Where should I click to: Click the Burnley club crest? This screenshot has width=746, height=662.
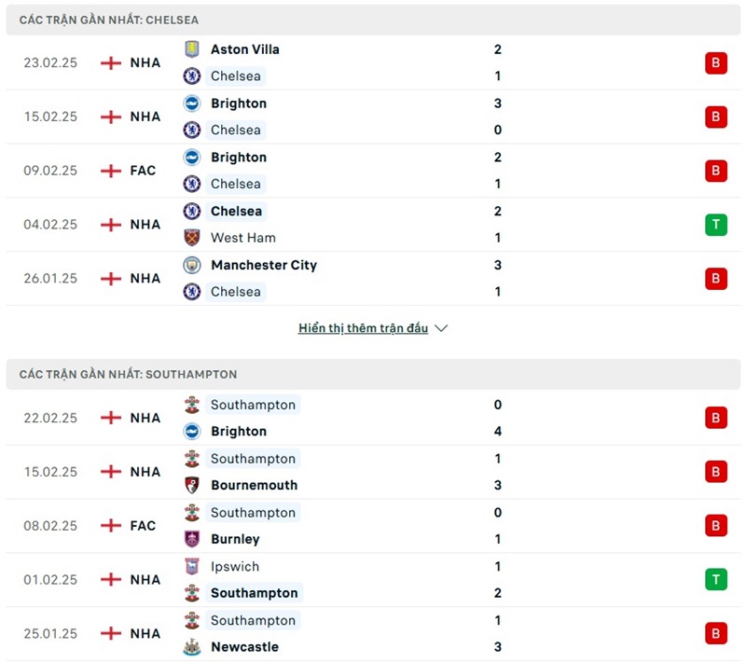(192, 539)
